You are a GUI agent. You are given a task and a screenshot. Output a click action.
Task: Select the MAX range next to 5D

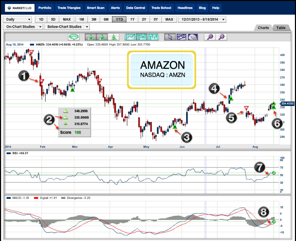(67, 19)
